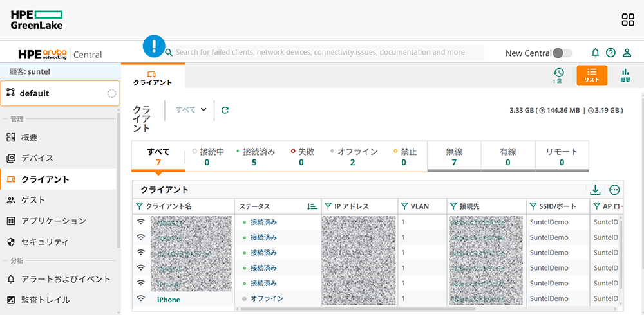Open the iPhone client link

pos(168,300)
